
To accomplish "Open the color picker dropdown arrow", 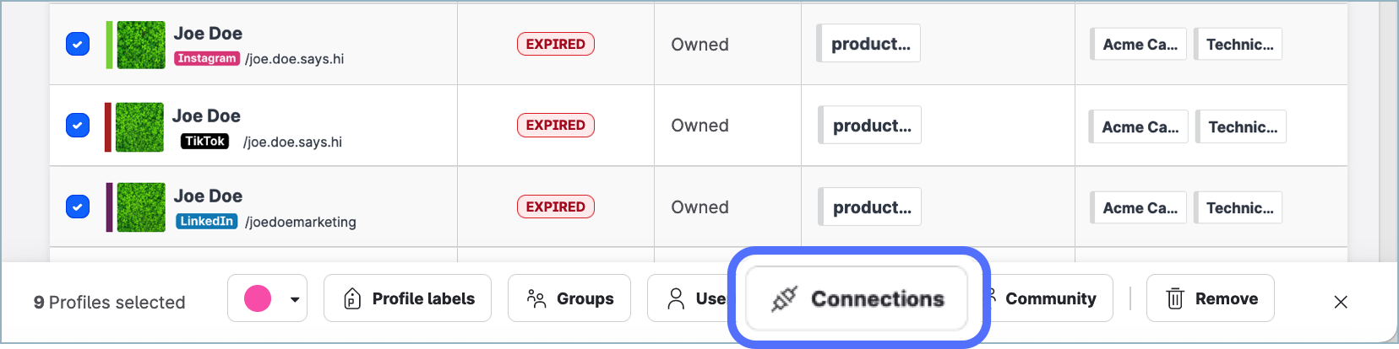I will pos(295,299).
